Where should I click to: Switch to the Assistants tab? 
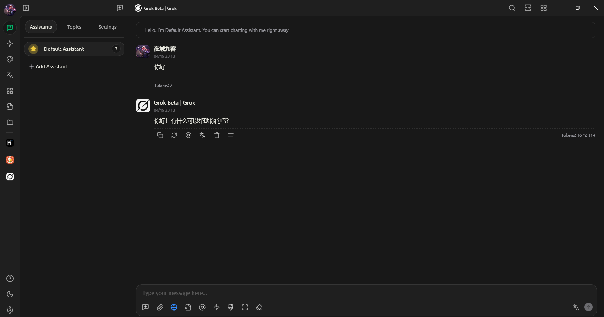click(41, 27)
